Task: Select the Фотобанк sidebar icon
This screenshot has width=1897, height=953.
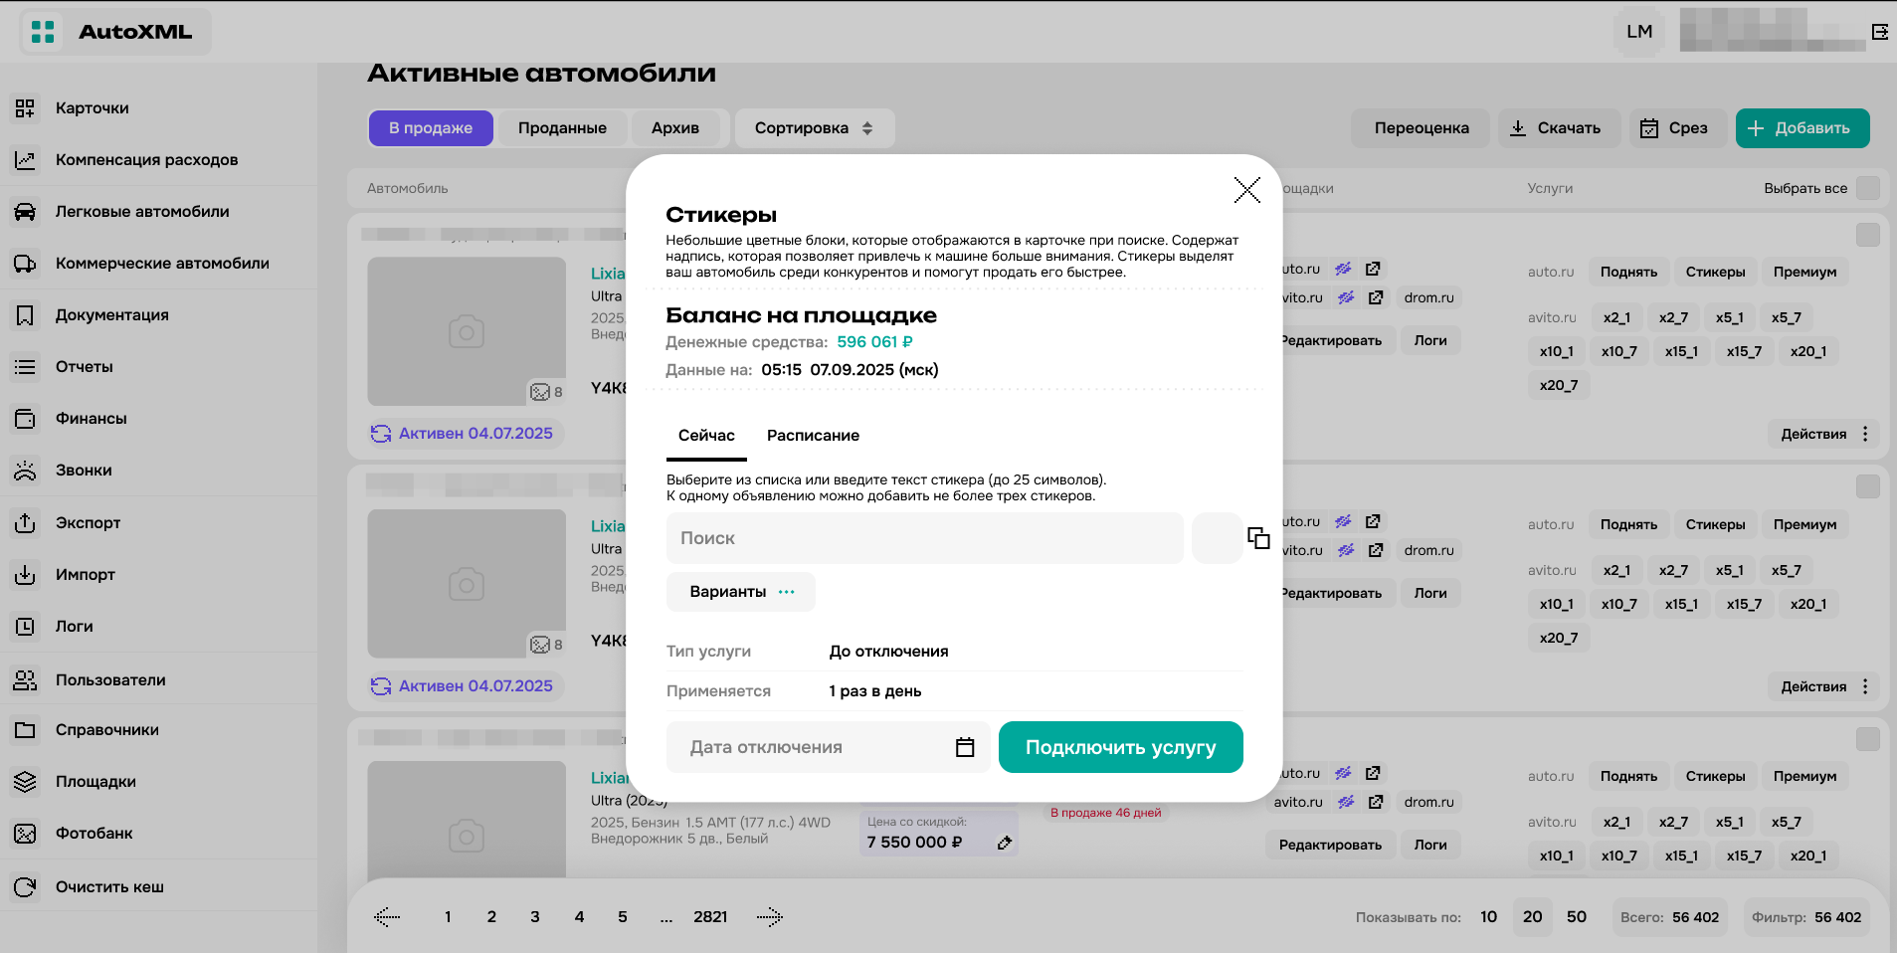Action: pyautogui.click(x=26, y=834)
